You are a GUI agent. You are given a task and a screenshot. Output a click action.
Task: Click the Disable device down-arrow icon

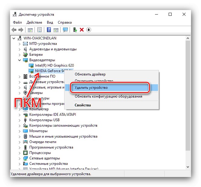pyautogui.click(x=89, y=30)
